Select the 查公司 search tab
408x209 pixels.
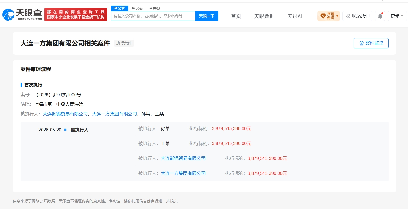point(120,8)
